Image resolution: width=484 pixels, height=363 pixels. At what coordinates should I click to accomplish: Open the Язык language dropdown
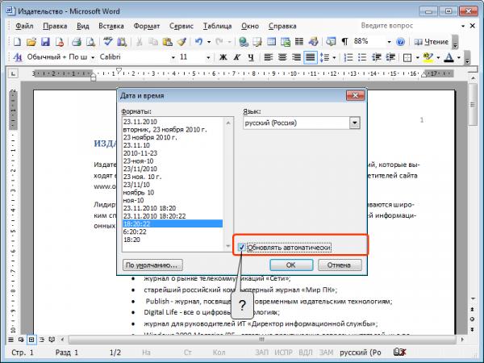pos(355,123)
